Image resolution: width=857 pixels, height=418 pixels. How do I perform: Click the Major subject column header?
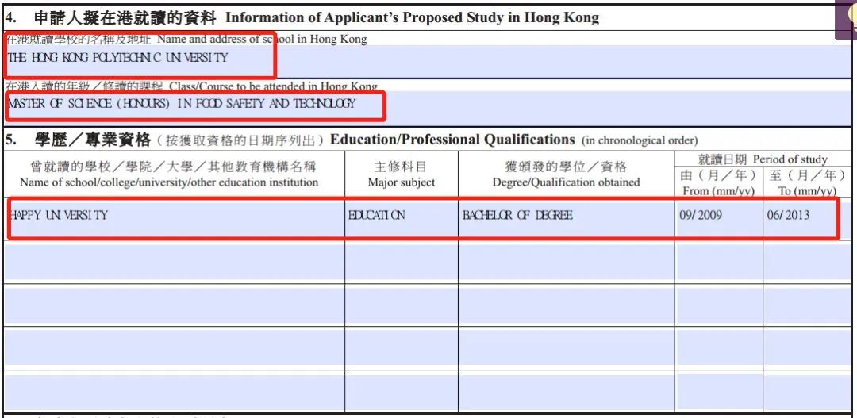coord(402,182)
